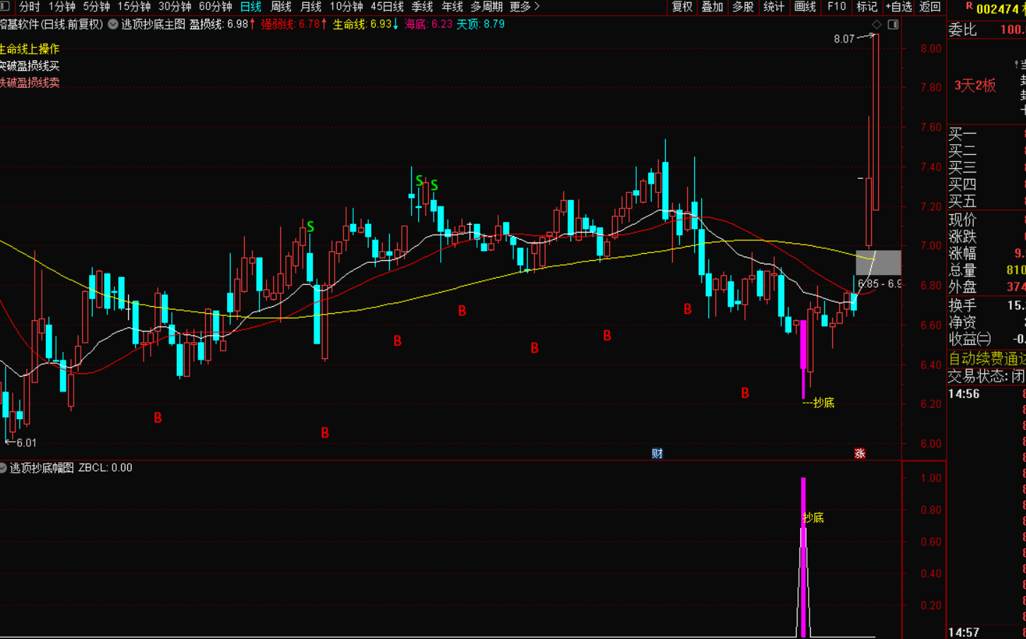This screenshot has height=639, width=1026.
Task: Toggle the side panel layout icon
Action: [x=893, y=25]
